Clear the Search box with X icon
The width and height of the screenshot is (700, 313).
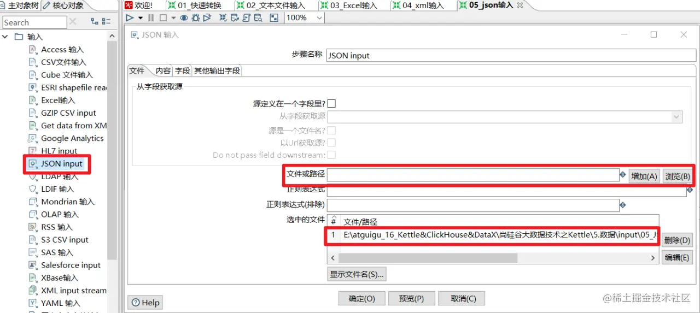(72, 22)
